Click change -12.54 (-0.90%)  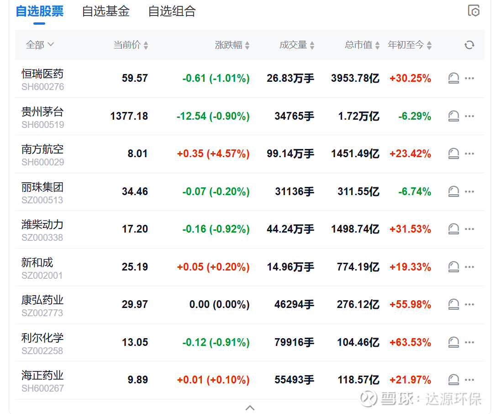pyautogui.click(x=213, y=116)
